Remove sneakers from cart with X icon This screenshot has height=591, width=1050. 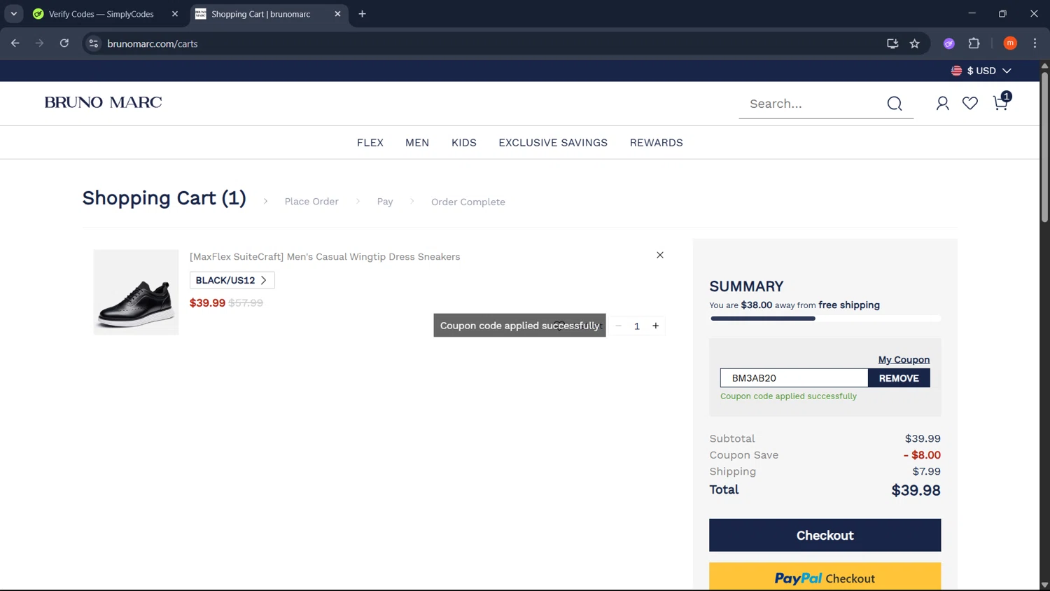[x=659, y=255]
